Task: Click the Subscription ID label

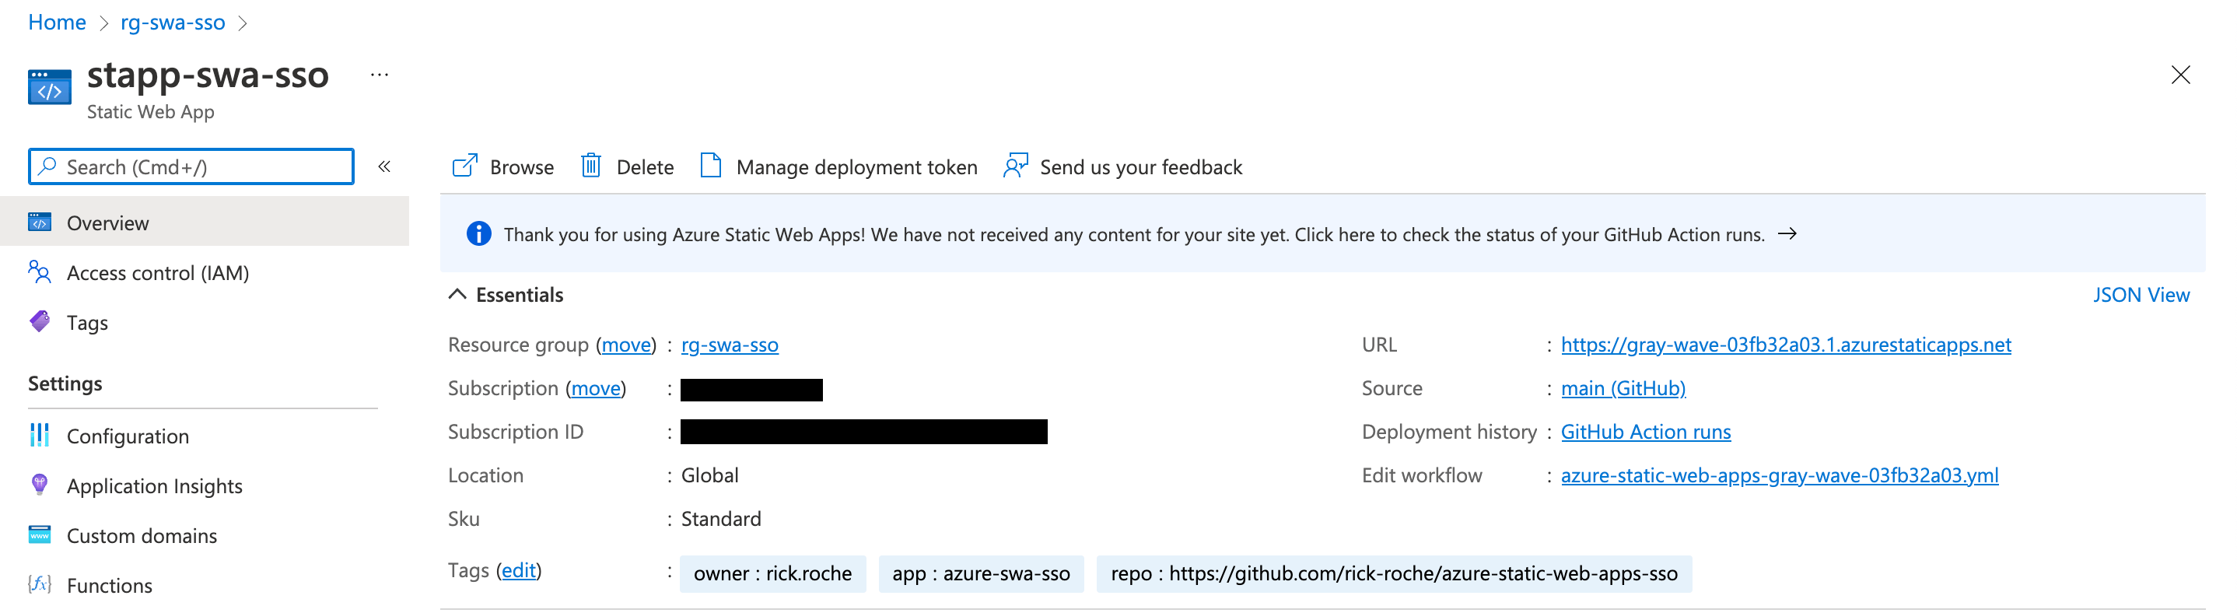Action: [x=516, y=432]
